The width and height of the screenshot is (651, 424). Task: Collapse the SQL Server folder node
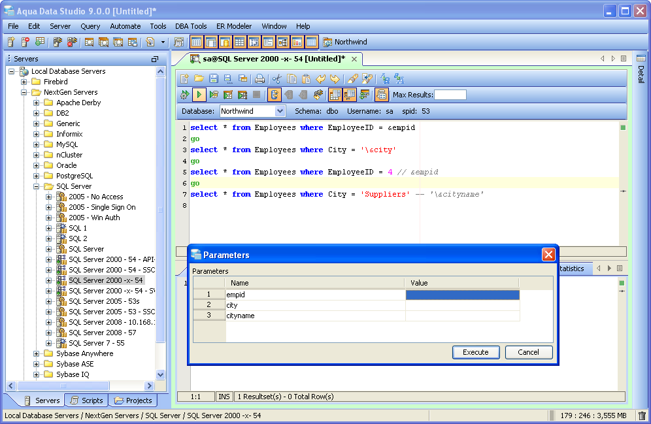click(37, 186)
